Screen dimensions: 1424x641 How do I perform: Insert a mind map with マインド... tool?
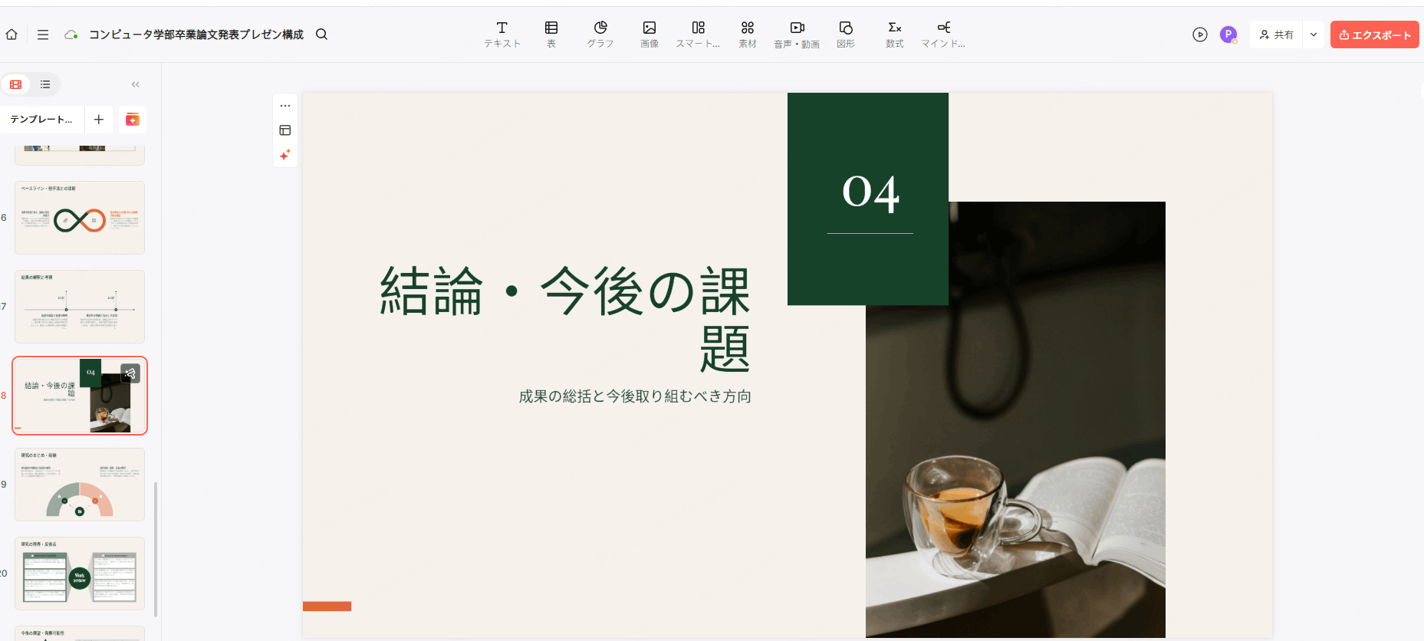943,35
